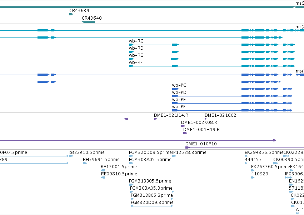The height and width of the screenshot is (215, 304).
Task: Click the purple glyph under DME1-002K08.R
Action: [x=183, y=126]
